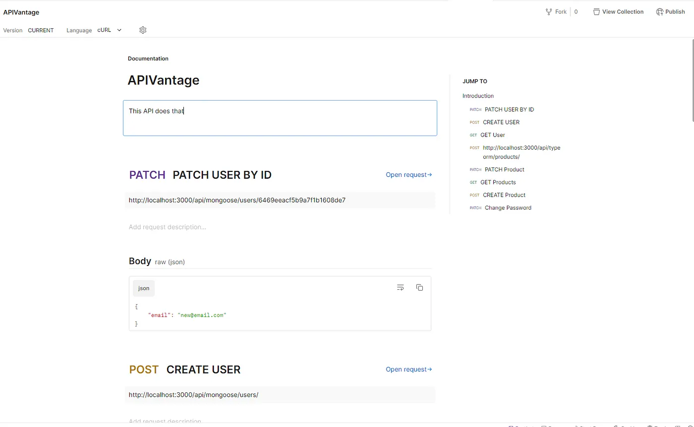Open request for PATCH USER BY ID

click(408, 175)
